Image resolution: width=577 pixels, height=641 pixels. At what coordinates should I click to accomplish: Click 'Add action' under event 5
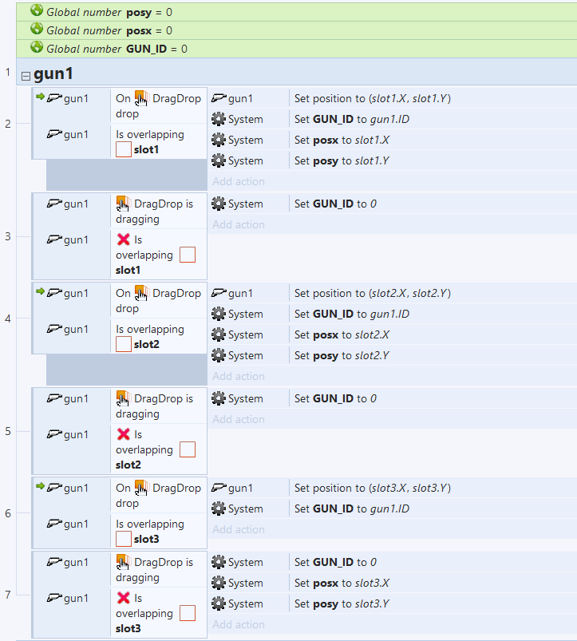coord(239,419)
